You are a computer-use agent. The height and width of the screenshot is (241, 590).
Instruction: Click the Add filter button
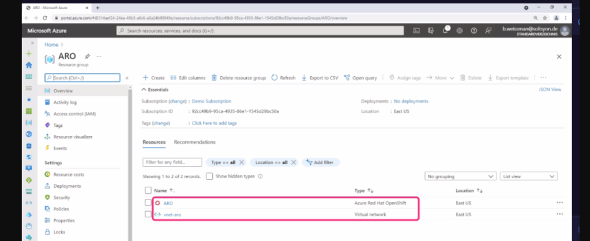320,163
